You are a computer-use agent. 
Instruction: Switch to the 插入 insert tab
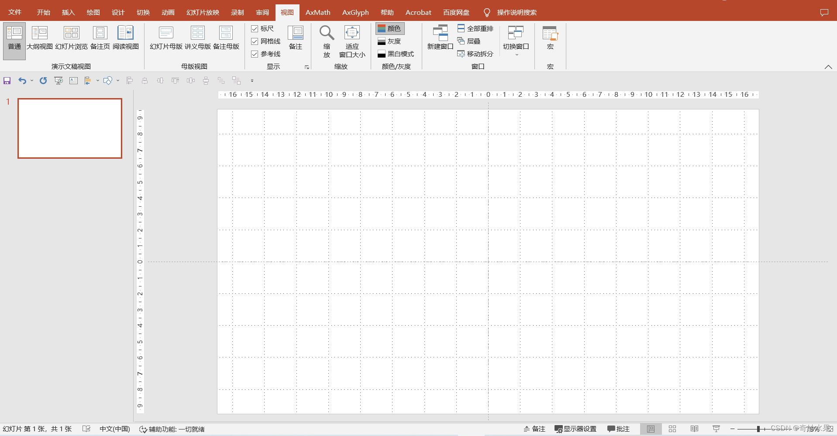click(x=69, y=12)
